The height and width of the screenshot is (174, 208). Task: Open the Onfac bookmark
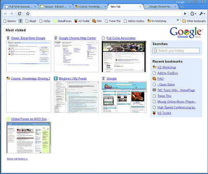[45, 21]
